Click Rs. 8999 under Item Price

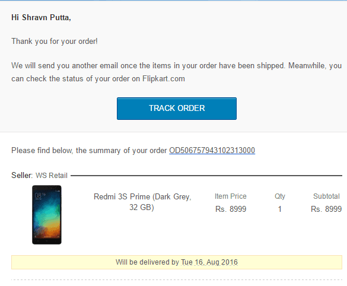(x=231, y=209)
